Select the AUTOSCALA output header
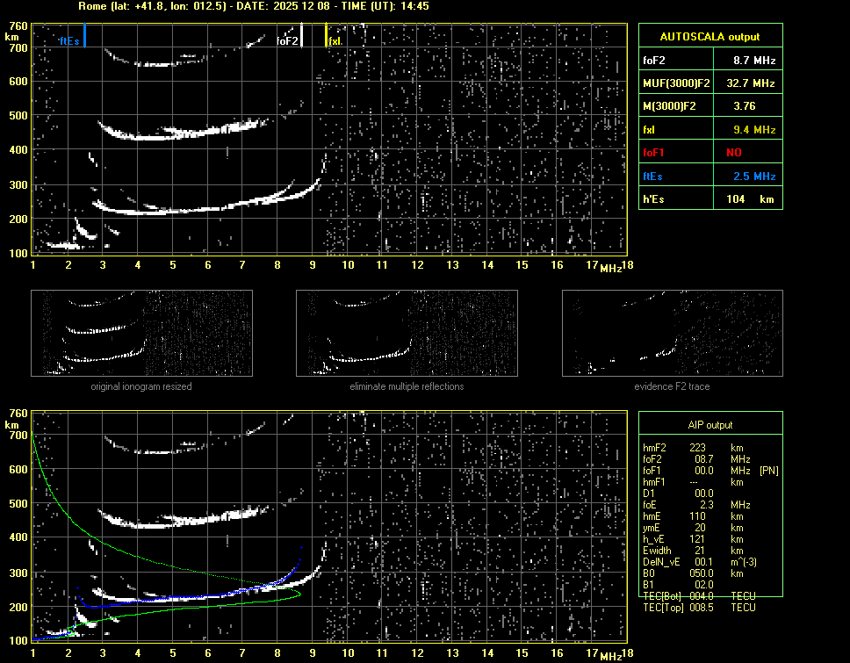Viewport: 850px width, 663px height. [710, 37]
